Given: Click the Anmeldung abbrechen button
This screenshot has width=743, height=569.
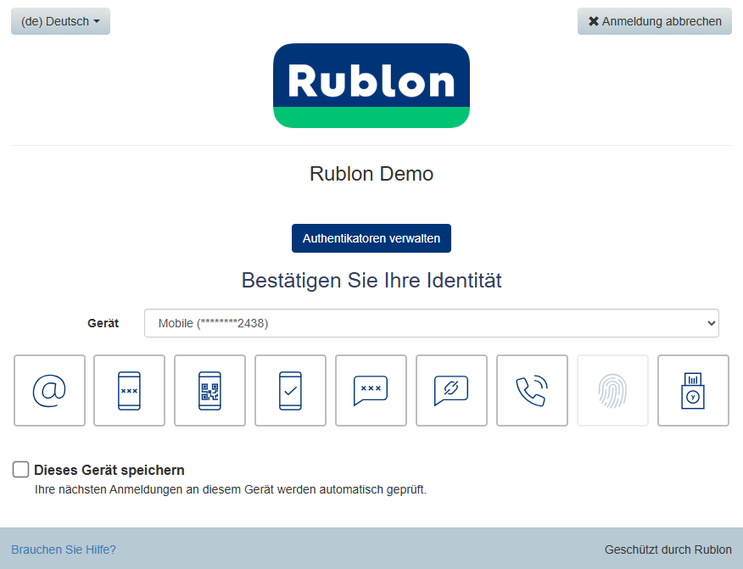Looking at the screenshot, I should coord(654,21).
